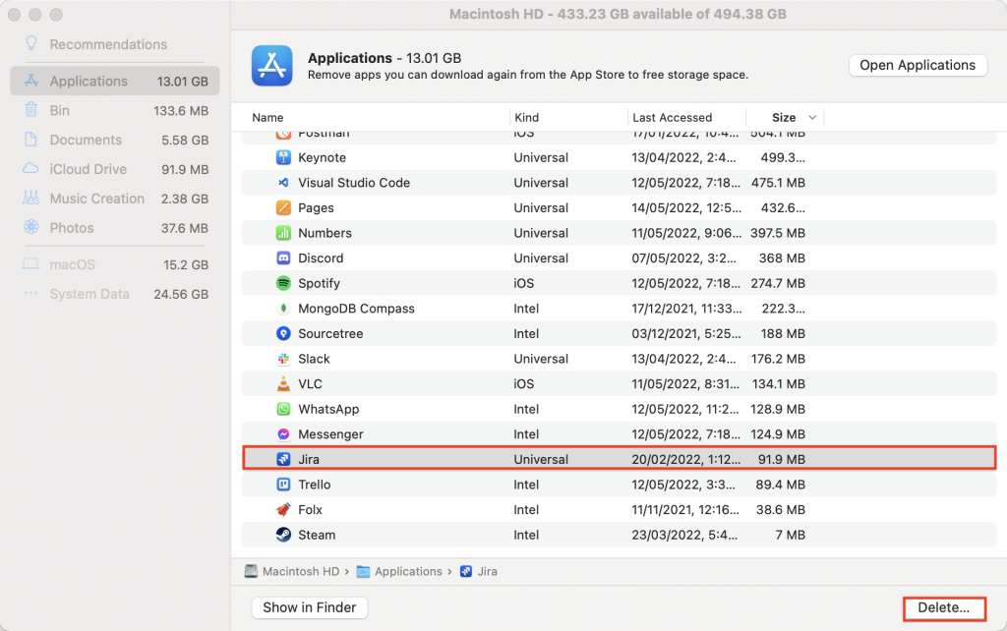Click the Pages app icon

point(283,207)
